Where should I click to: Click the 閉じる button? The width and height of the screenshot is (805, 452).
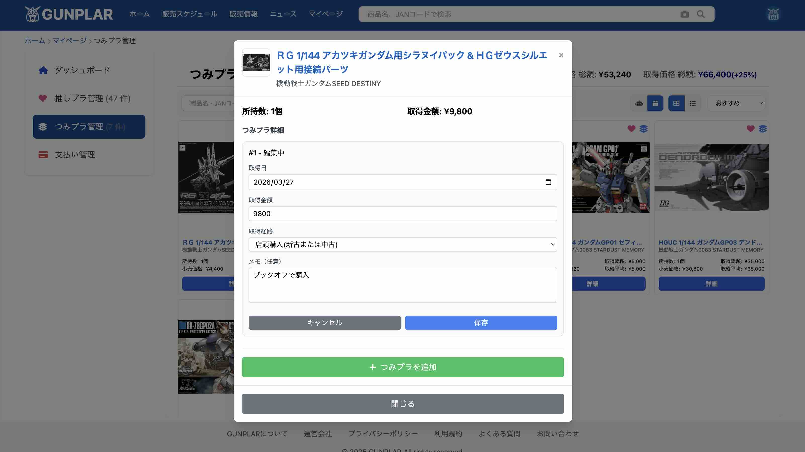403,404
